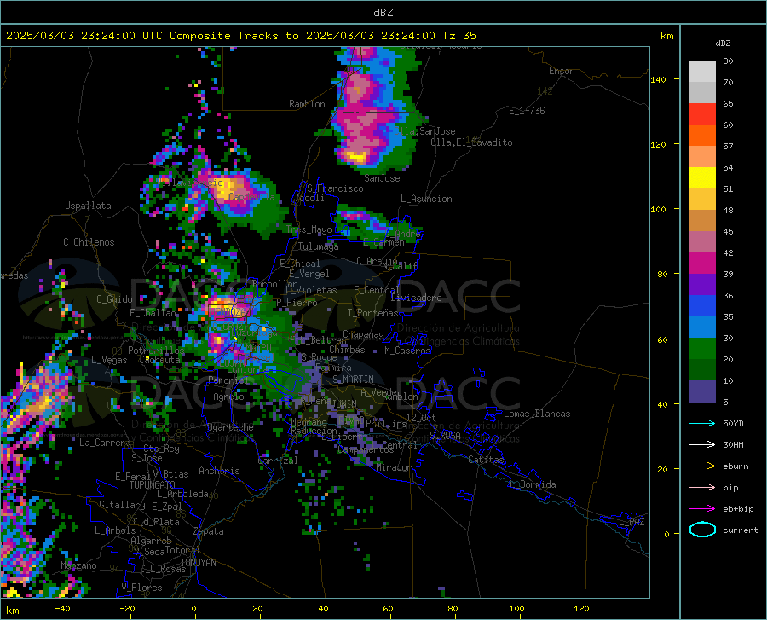Click the cyan current ellipse legend icon

pos(702,530)
